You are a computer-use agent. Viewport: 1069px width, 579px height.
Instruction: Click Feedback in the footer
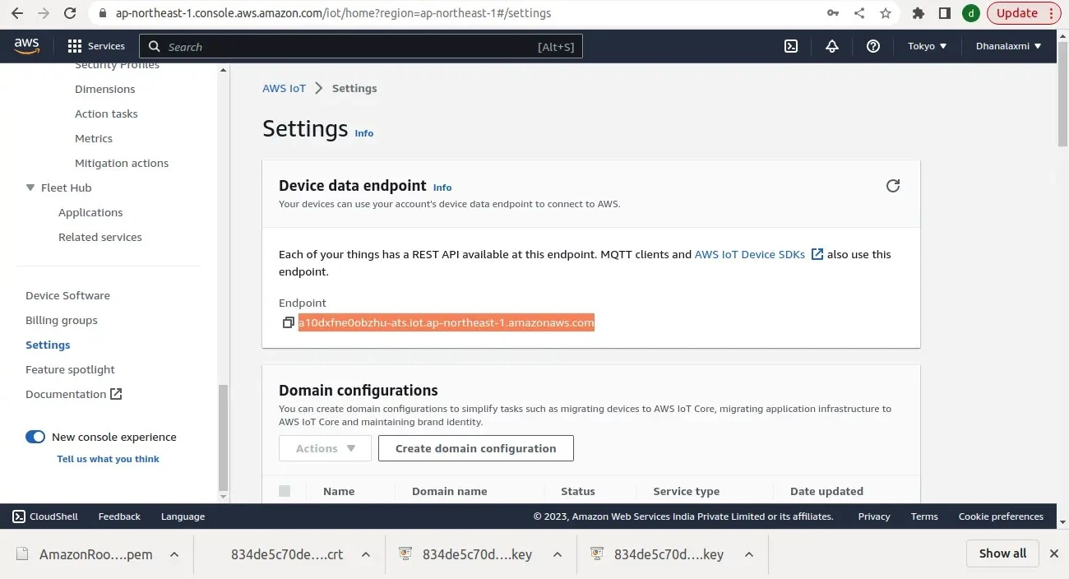coord(119,516)
